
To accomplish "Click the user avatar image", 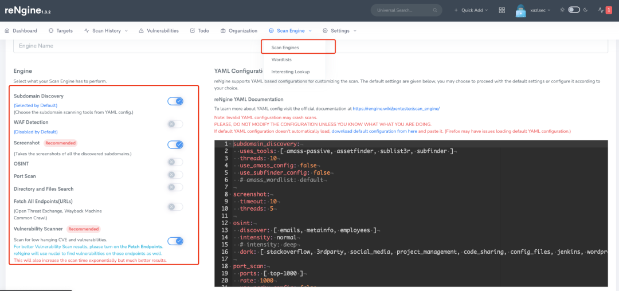I will [521, 11].
